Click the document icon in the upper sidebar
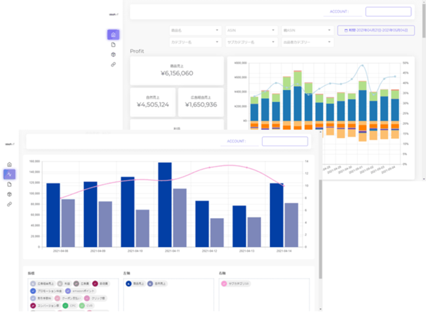426x312 pixels. 113,45
